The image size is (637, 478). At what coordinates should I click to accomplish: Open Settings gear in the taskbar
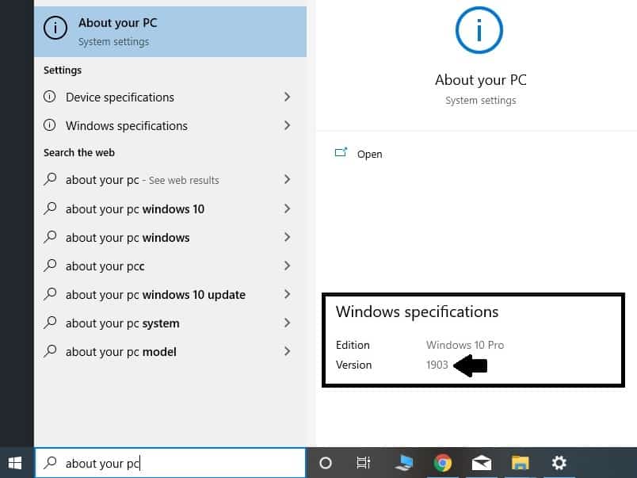[x=559, y=463]
